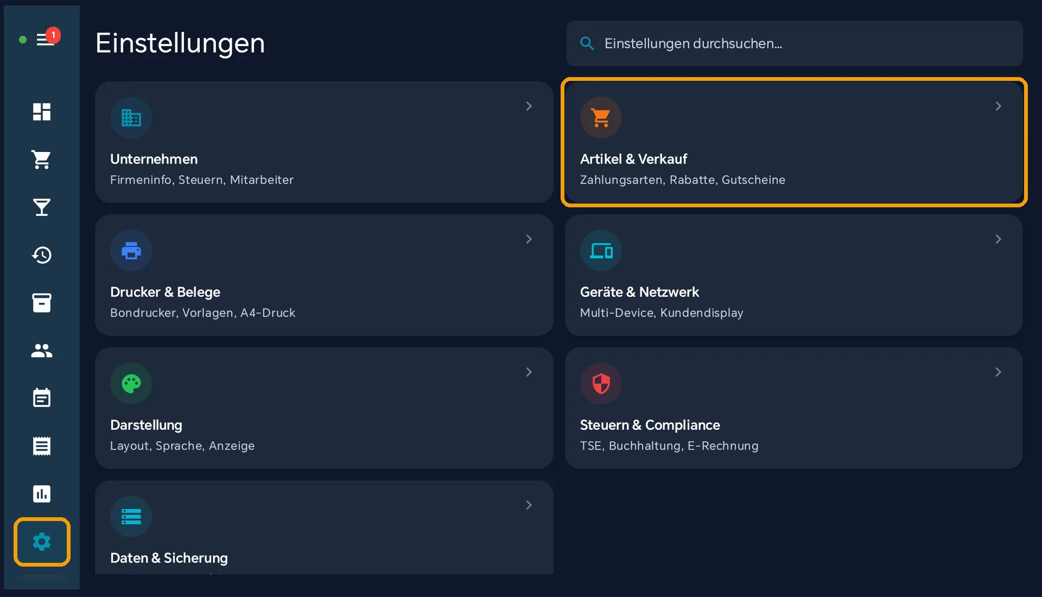Click 'Zahlungsarten, Rabatte, Gutscheine' subtitle
The width and height of the screenshot is (1042, 597).
(682, 180)
